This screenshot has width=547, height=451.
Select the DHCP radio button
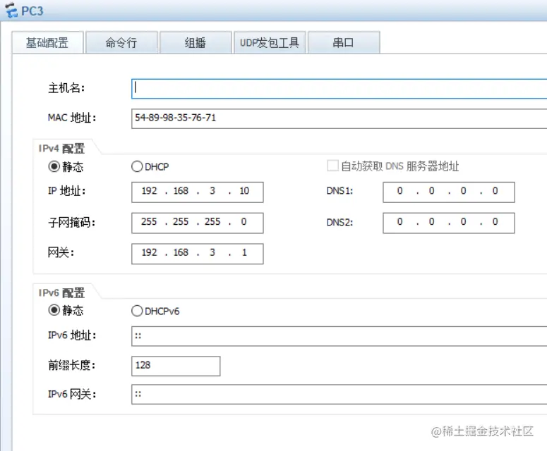137,166
